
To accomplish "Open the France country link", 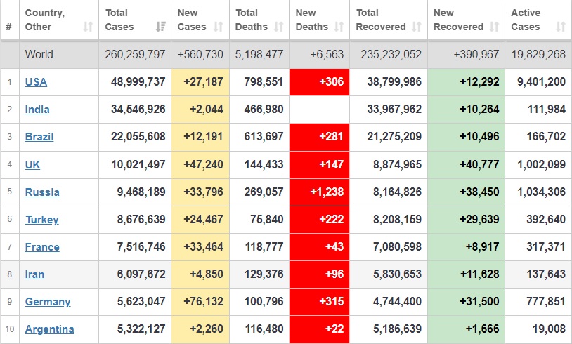I will tap(42, 246).
